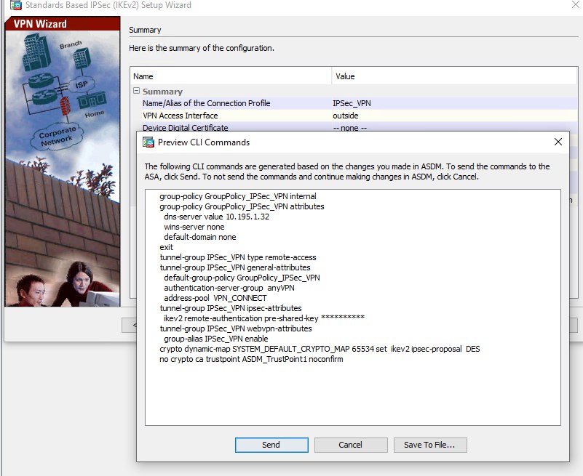This screenshot has width=583, height=476.
Task: Click the group-alias IPSec_VPN enable line
Action: pos(216,339)
